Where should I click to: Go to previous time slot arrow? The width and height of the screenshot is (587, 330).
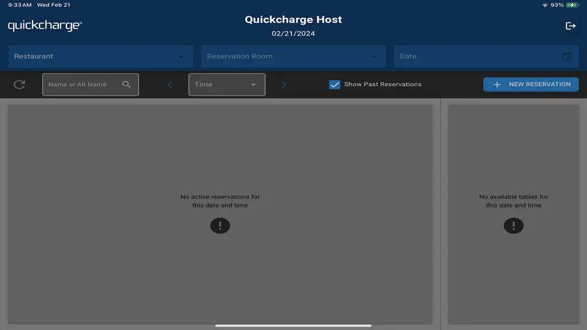pos(170,85)
